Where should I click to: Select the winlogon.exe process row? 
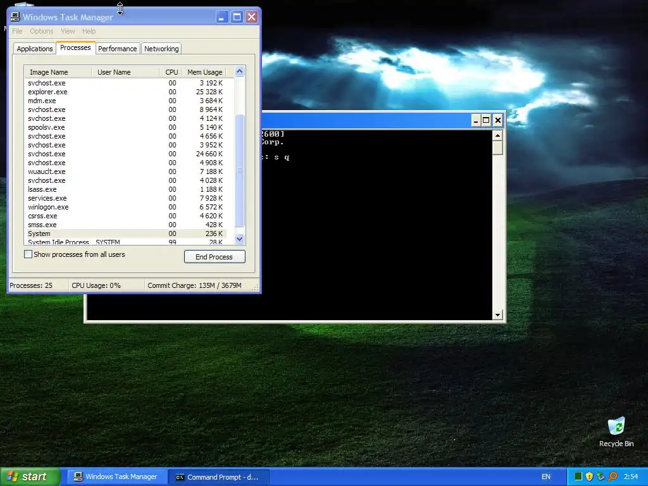point(125,207)
